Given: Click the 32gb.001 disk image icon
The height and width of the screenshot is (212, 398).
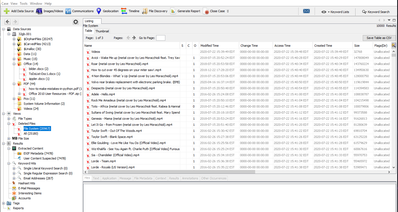Looking at the screenshot, I should click(x=14, y=34).
